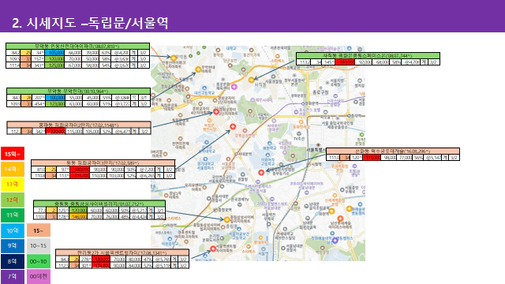
Task: Click the purple 7억 legend swatch
Action: point(13,277)
